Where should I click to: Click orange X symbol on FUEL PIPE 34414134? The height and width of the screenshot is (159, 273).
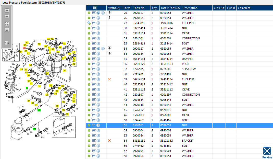tap(109, 79)
